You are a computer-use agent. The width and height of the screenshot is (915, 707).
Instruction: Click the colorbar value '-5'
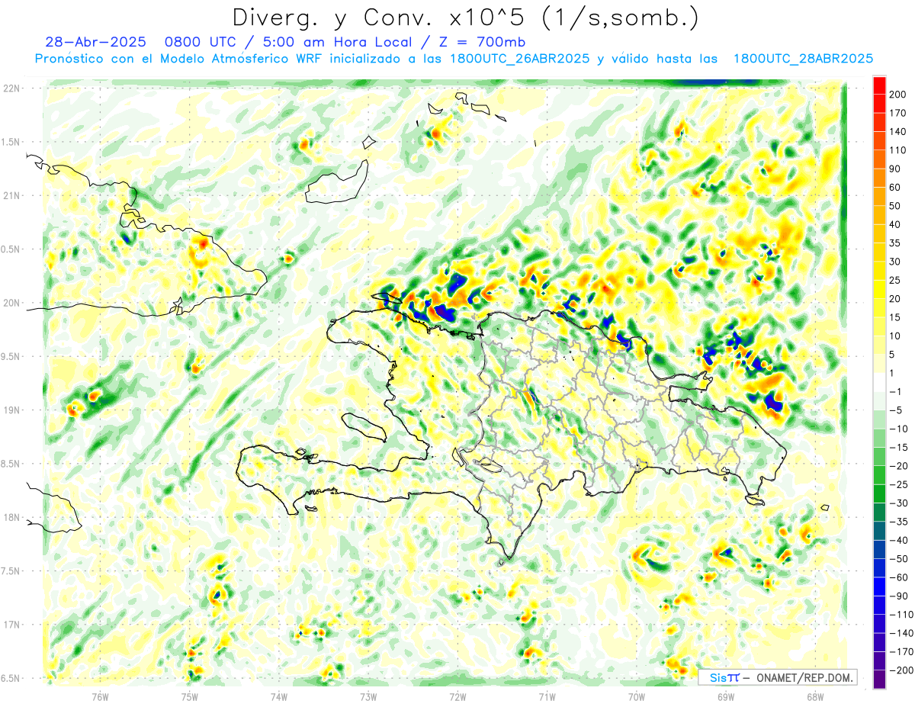pos(897,410)
